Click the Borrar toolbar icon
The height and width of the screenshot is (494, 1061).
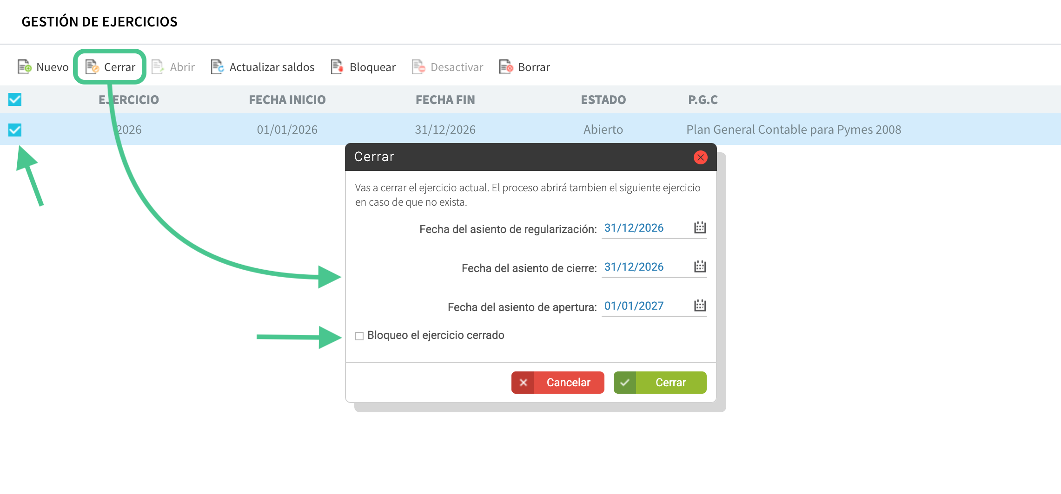506,67
